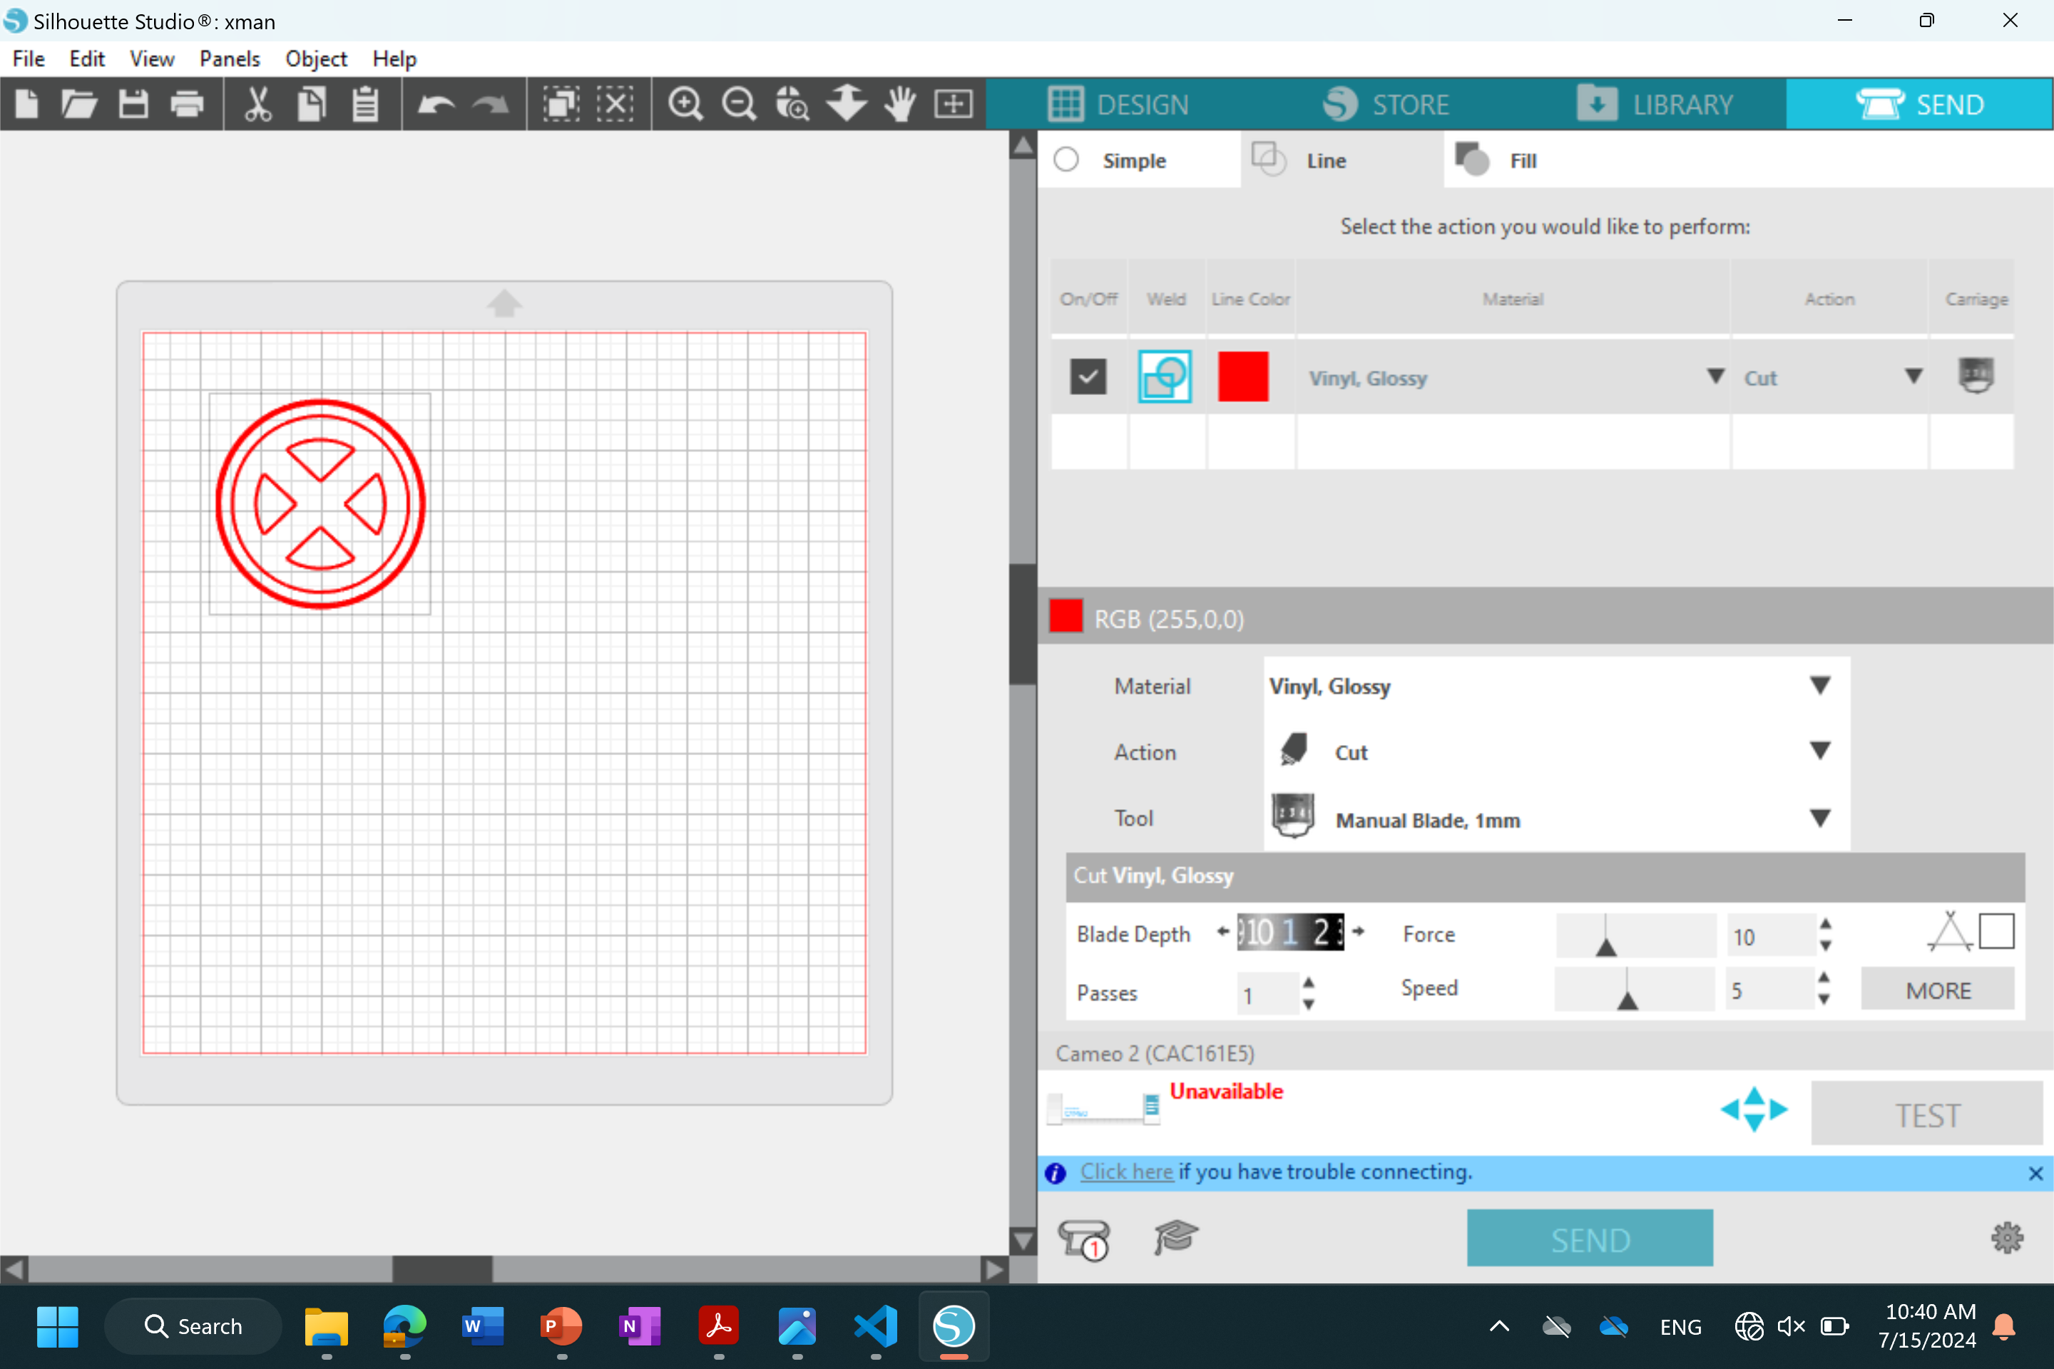Select the Zoom Out tool icon
This screenshot has width=2054, height=1369.
[738, 103]
